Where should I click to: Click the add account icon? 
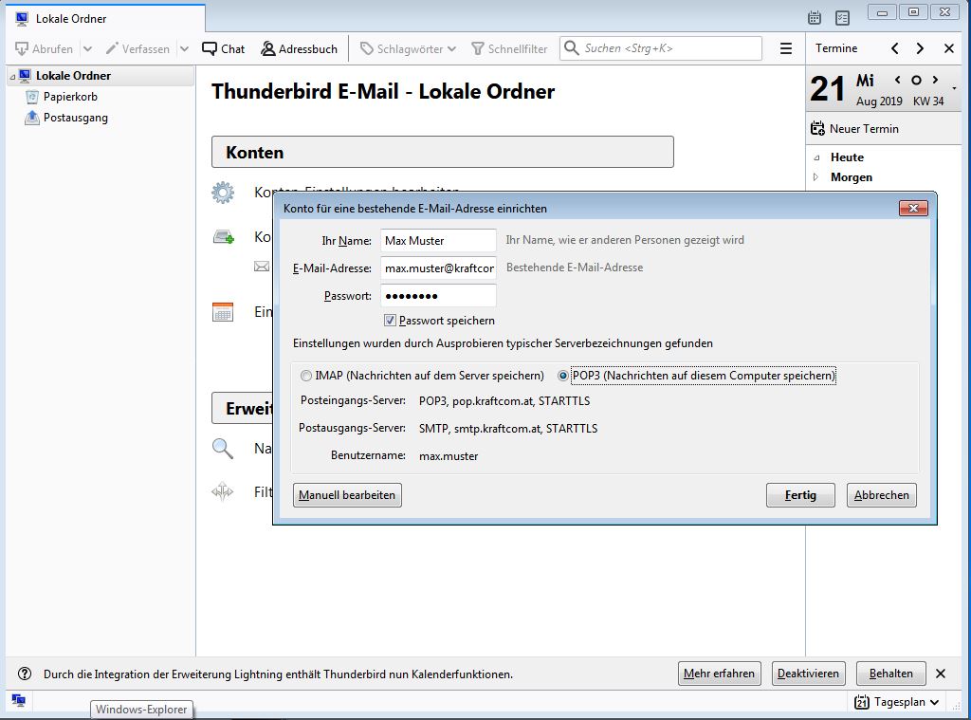click(224, 237)
